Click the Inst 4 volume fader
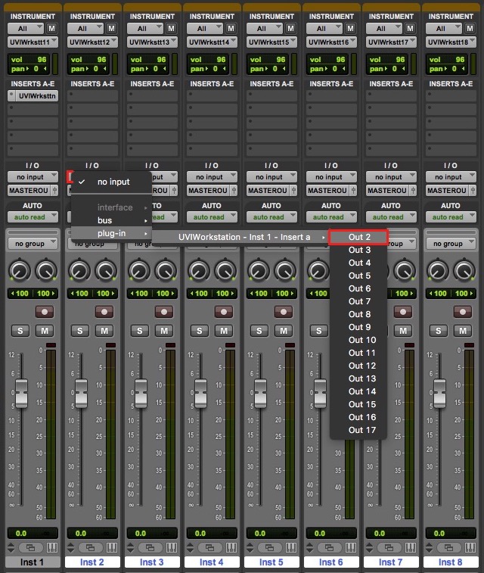Viewport: 484px width, 573px height. (x=200, y=393)
